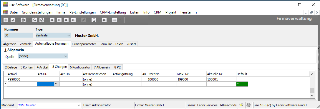
Task: Switch to the Zusatz tab
Action: coord(131,44)
